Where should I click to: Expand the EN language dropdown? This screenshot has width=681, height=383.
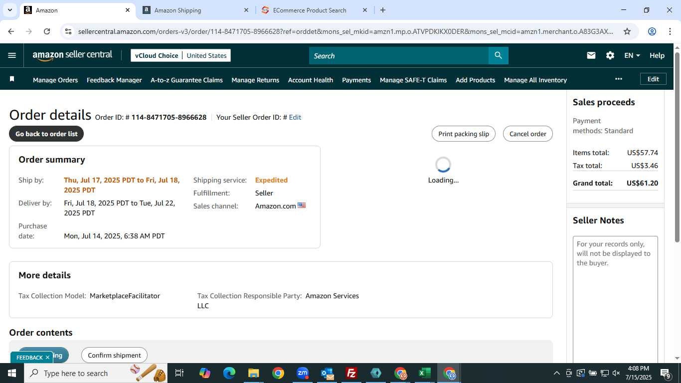tap(632, 55)
